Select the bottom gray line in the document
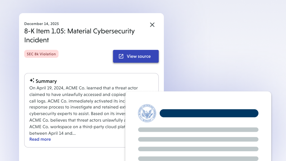 click(x=198, y=158)
